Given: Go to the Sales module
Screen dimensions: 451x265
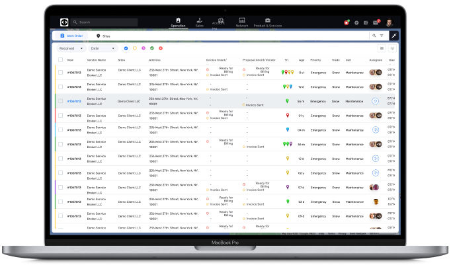Looking at the screenshot, I should pos(199,22).
